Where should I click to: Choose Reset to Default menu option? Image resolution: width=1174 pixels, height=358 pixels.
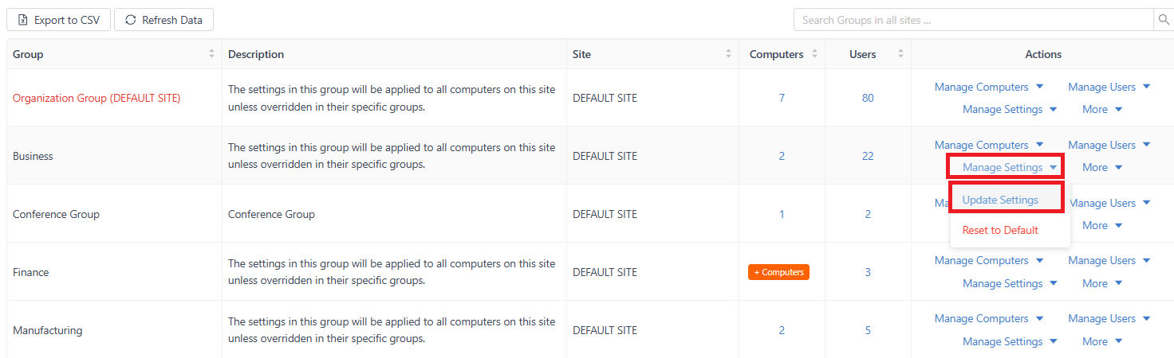pos(1000,231)
